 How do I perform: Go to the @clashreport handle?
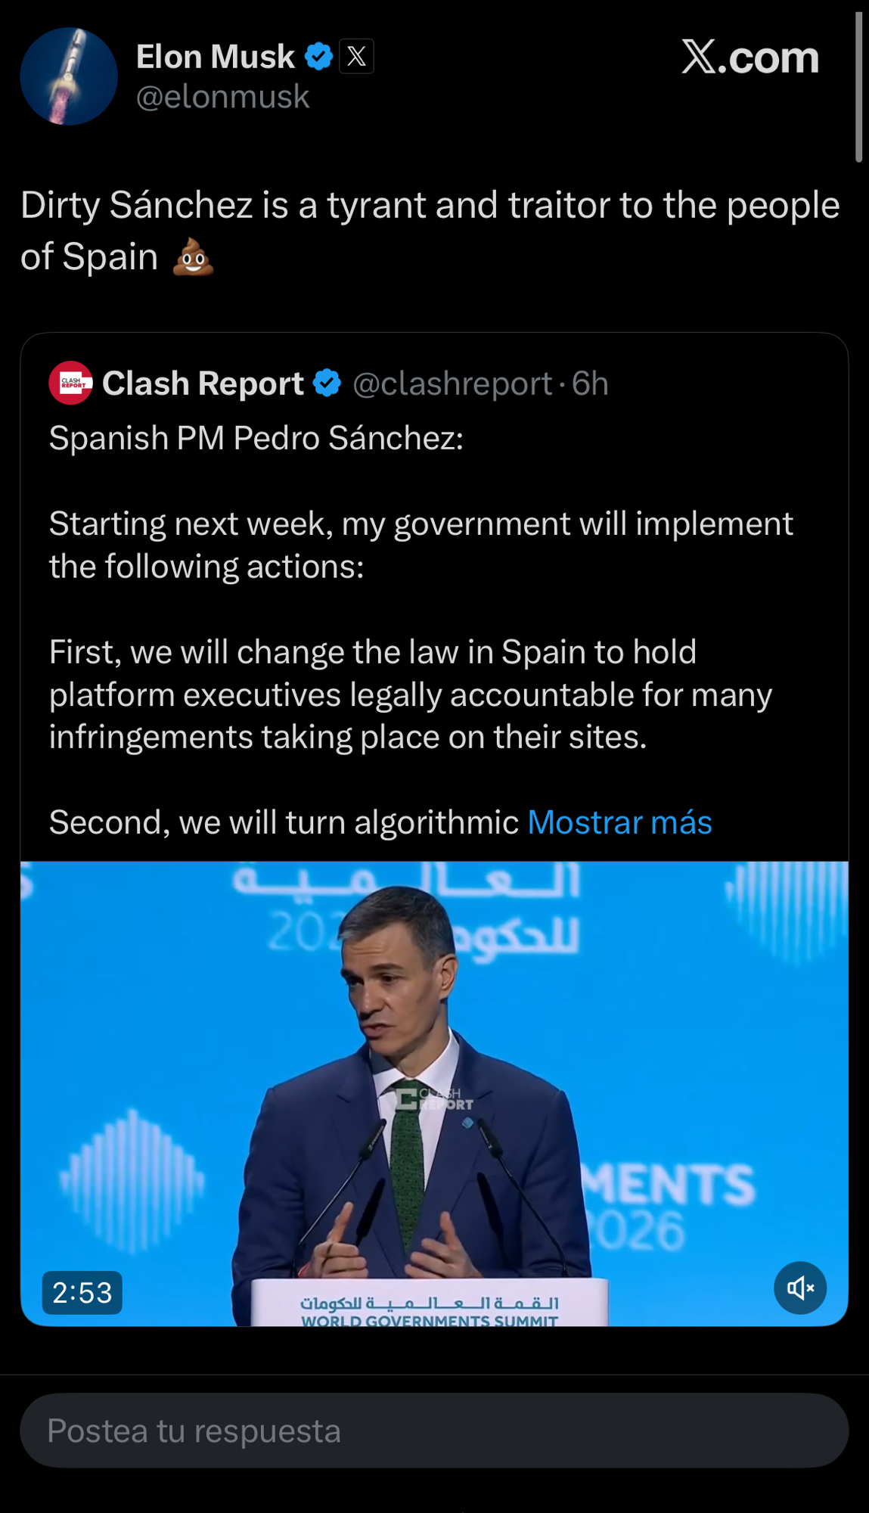pos(452,384)
